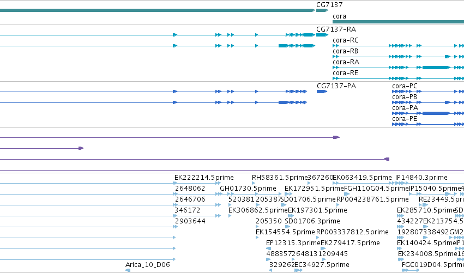
Task: Click the EK234008.5prime label
Action: (x=427, y=254)
